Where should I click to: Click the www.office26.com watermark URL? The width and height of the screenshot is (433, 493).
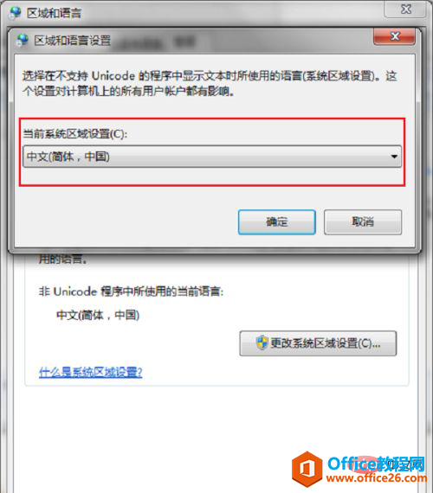tap(377, 478)
